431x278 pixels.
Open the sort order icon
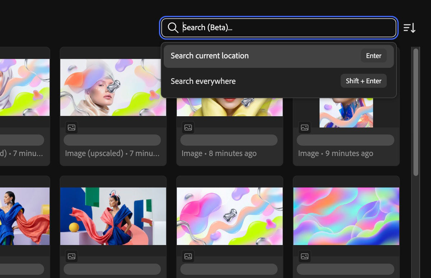tap(409, 28)
